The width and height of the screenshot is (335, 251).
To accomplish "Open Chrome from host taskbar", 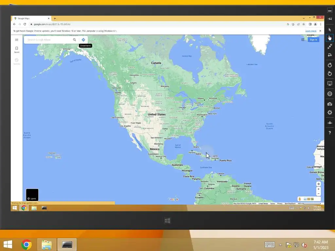I will click(26, 244).
